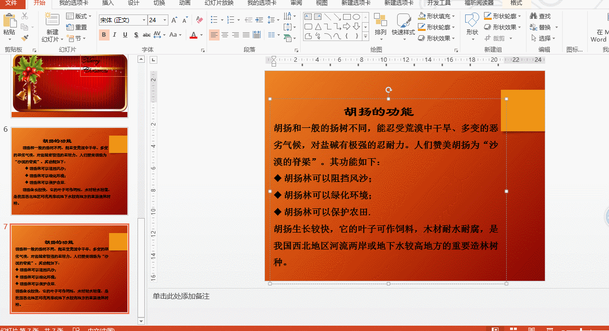Screen dimensions: 609x331
Task: Click the Format Painter brush icon
Action: pyautogui.click(x=25, y=37)
